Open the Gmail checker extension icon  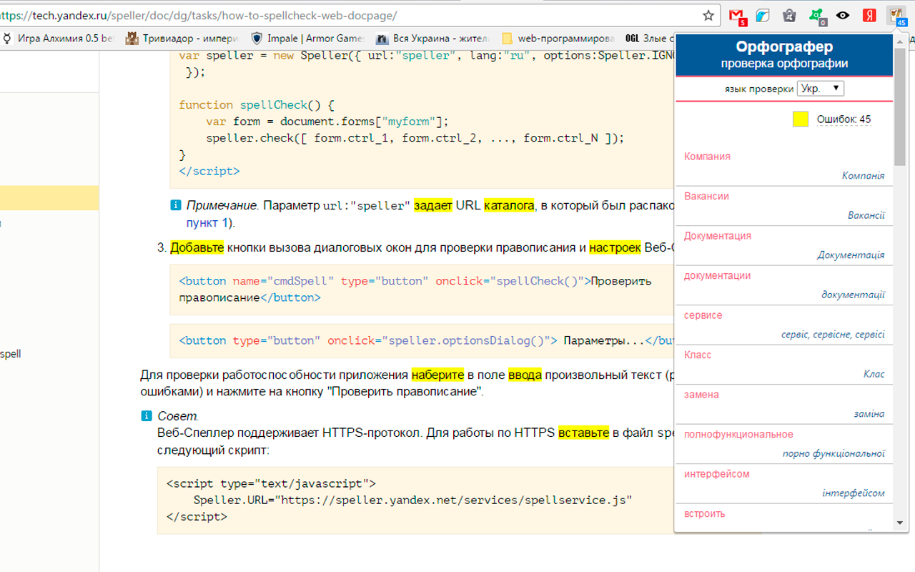(x=737, y=15)
